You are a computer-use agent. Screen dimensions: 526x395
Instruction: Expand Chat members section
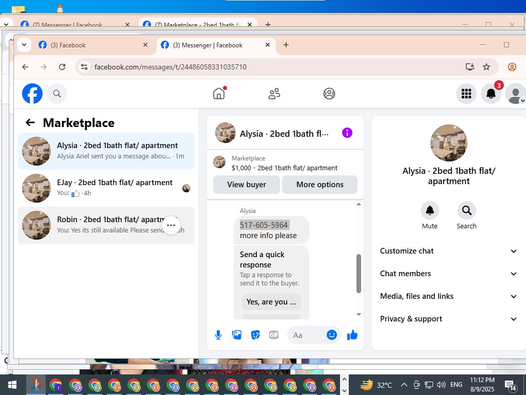coord(448,274)
